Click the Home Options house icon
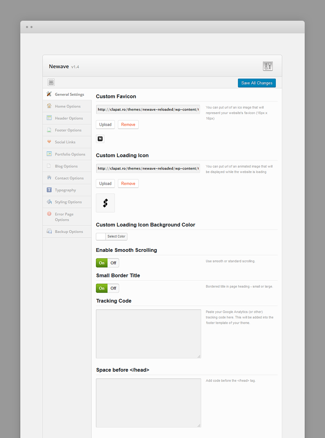Screen dimensions: 325x438 (49, 106)
